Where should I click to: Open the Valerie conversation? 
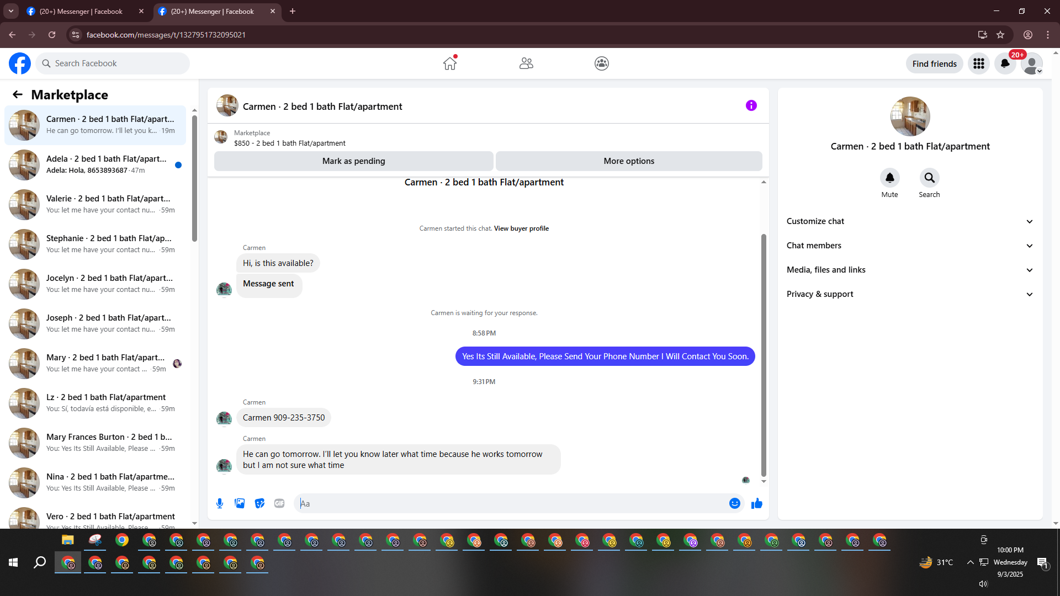click(x=95, y=205)
